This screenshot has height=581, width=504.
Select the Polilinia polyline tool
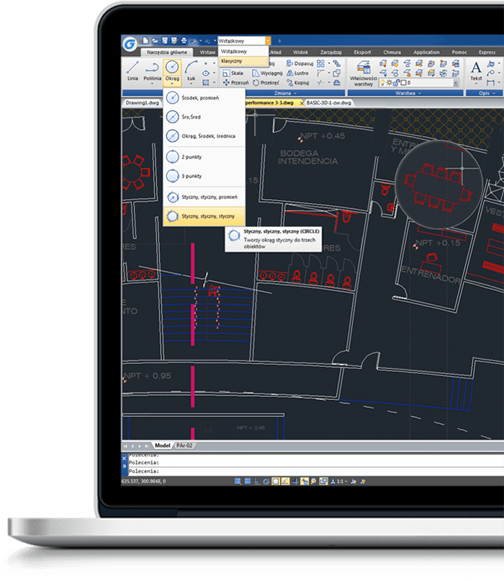click(152, 71)
